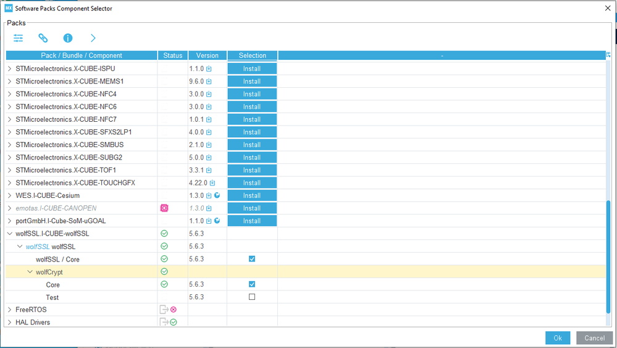Image resolution: width=617 pixels, height=348 pixels.
Task: Click download icon beside X-CUBE-NFC7 version 1.0.1
Action: click(209, 119)
